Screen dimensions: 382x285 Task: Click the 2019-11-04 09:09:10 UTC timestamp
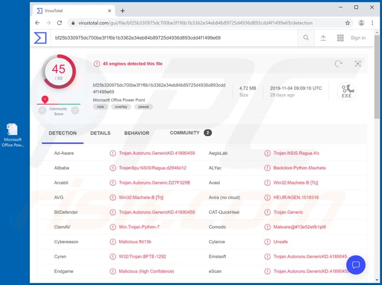pos(296,88)
